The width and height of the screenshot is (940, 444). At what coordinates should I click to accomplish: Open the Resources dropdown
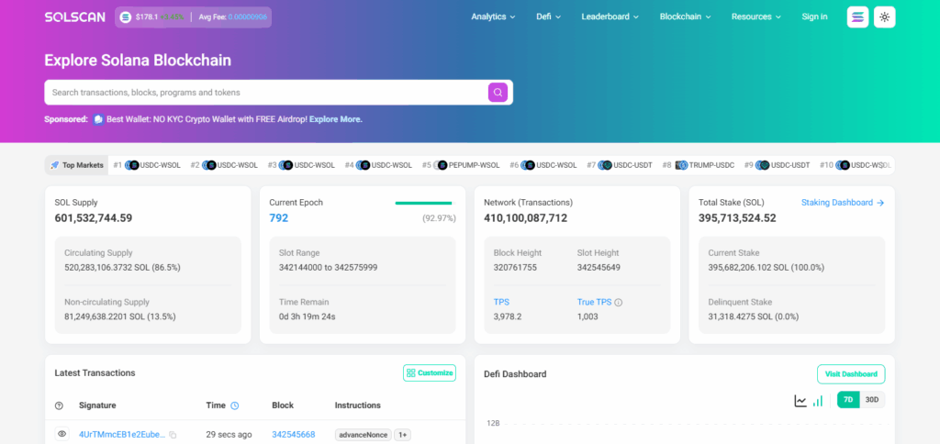click(x=756, y=17)
